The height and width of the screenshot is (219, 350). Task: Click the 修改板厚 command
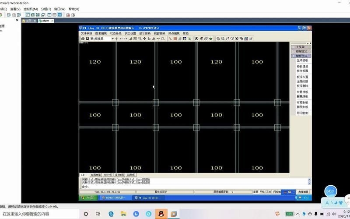[302, 71]
